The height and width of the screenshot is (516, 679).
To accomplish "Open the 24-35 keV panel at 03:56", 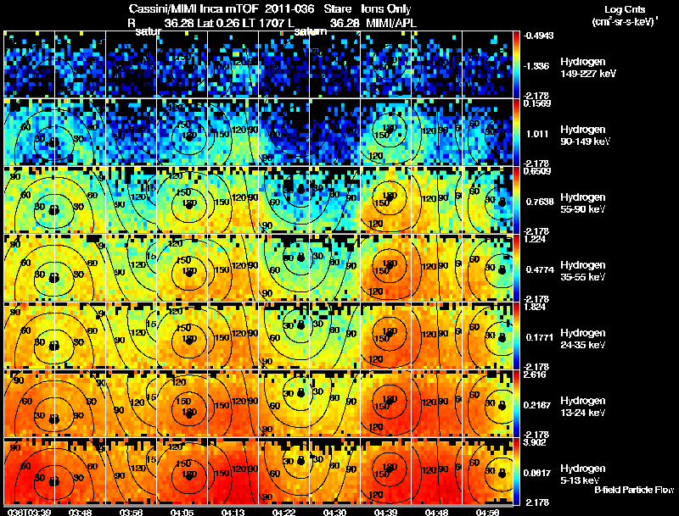I will [x=131, y=336].
